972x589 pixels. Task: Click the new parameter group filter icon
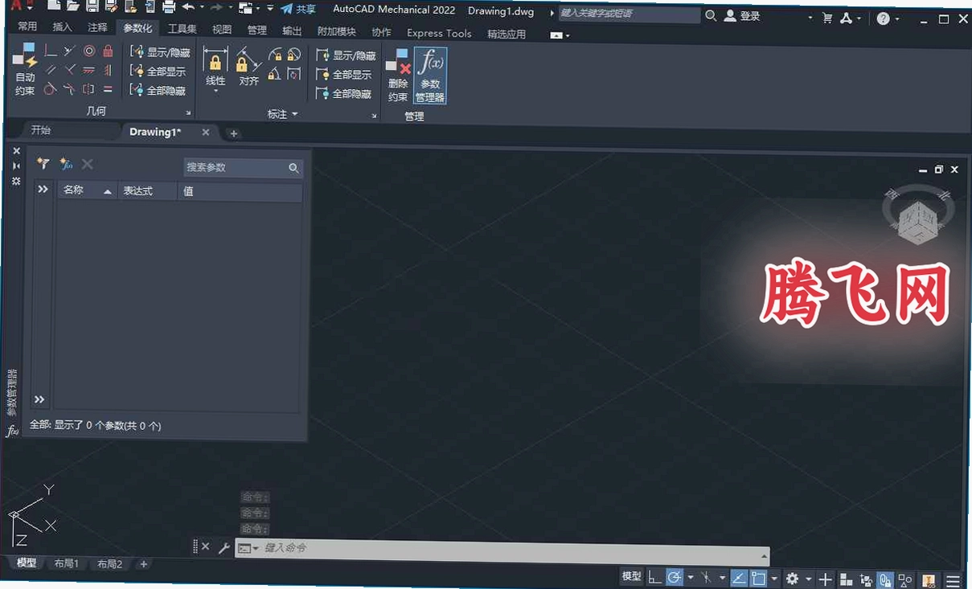(x=43, y=164)
